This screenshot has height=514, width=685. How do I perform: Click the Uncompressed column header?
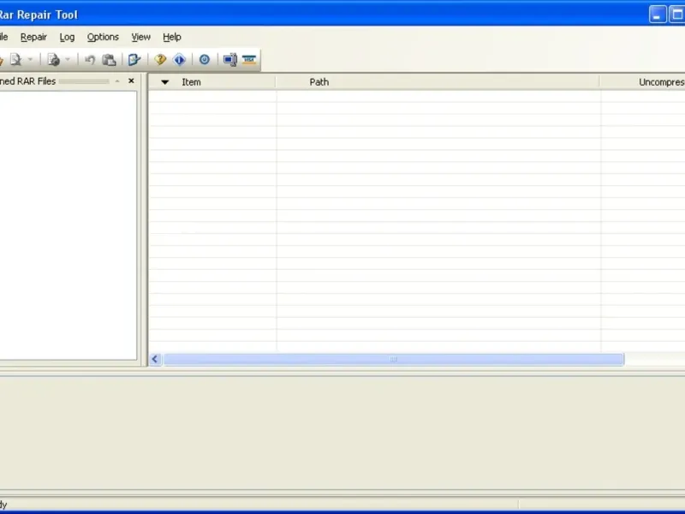pos(643,82)
